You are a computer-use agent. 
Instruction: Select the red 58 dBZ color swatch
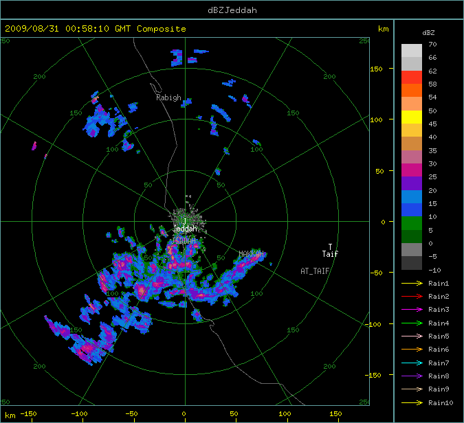point(412,77)
